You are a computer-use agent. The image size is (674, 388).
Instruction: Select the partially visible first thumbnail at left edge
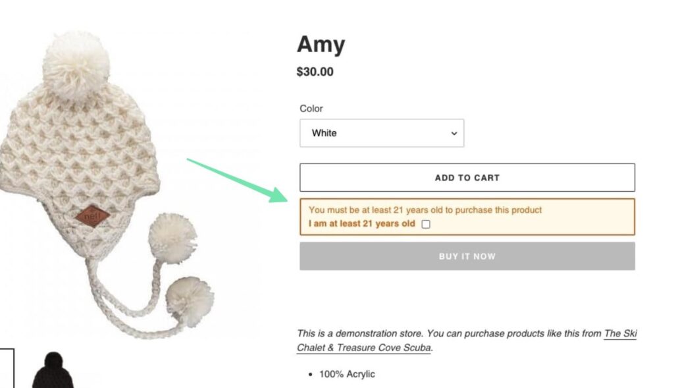coord(6,369)
